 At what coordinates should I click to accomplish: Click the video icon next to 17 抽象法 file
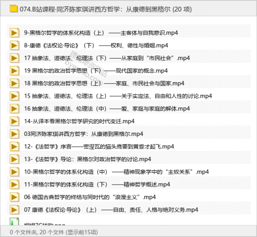tap(14, 58)
